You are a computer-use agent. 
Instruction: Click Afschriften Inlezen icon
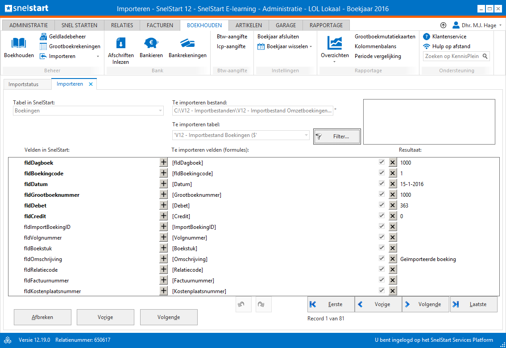pos(120,43)
